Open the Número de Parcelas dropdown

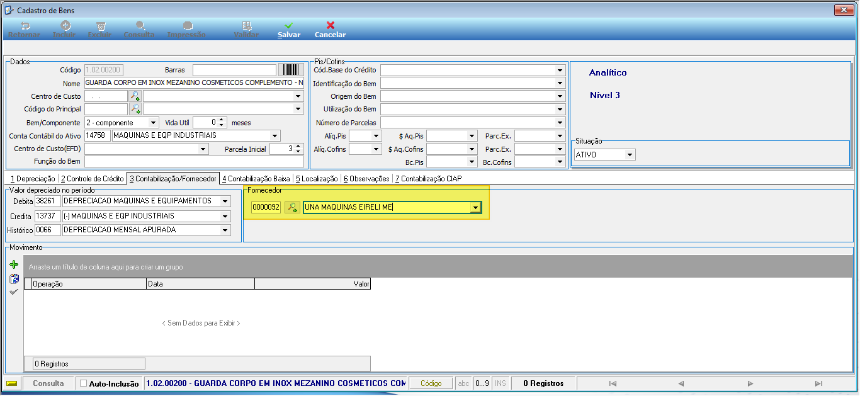coord(560,123)
